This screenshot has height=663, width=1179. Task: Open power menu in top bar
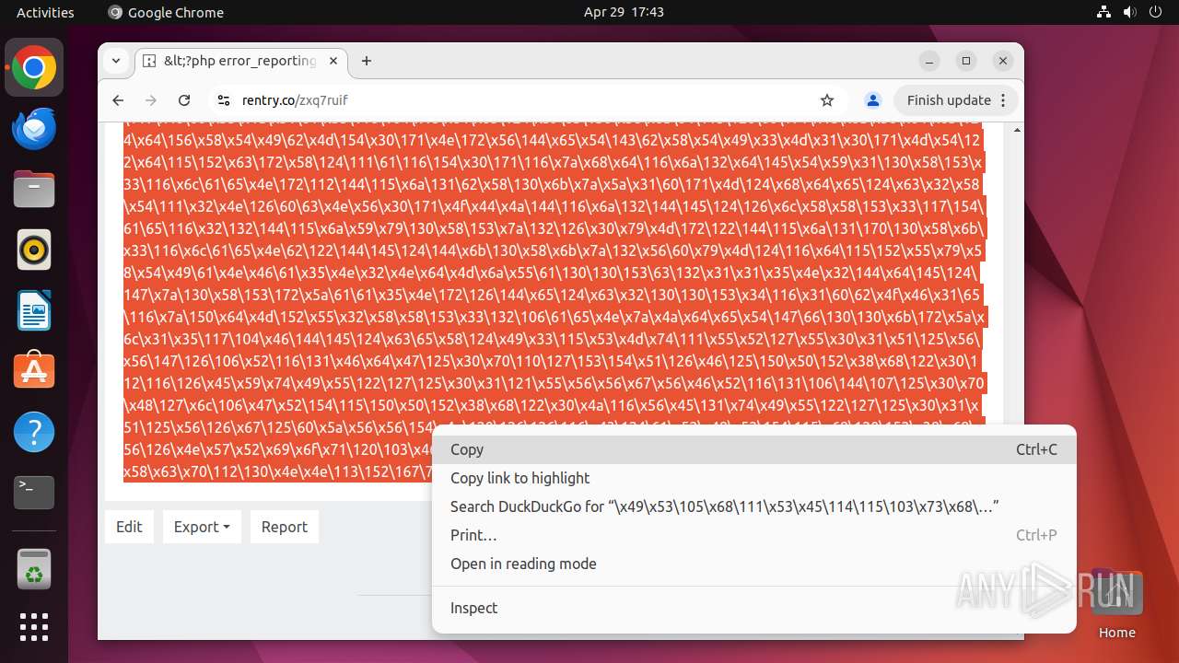click(1155, 12)
